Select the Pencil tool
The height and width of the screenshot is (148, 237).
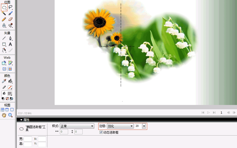pyautogui.click(x=4, y=19)
